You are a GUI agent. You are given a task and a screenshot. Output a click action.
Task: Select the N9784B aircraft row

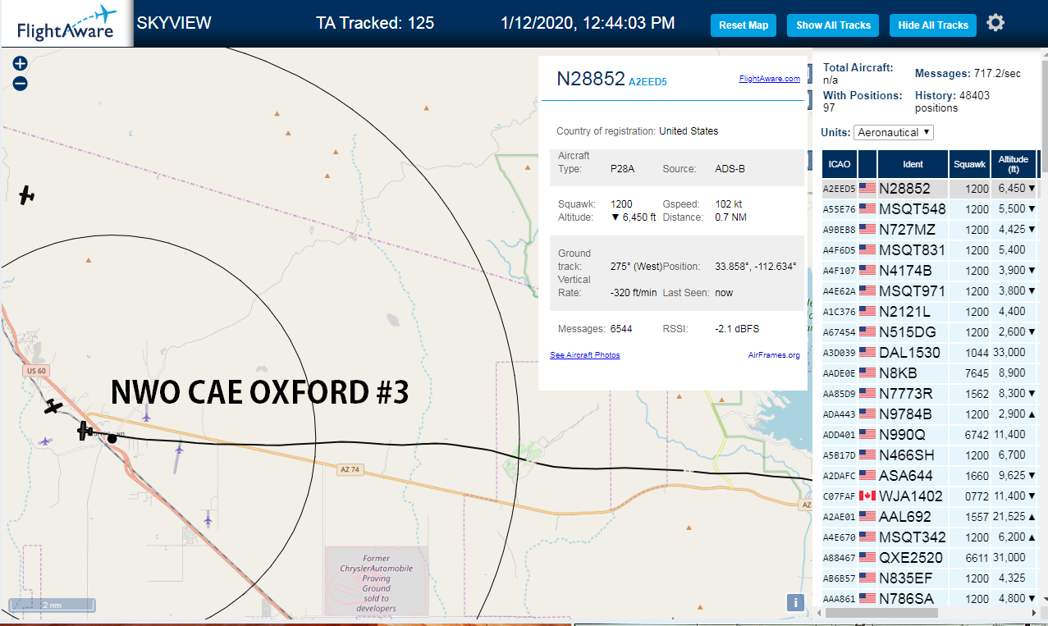click(930, 414)
